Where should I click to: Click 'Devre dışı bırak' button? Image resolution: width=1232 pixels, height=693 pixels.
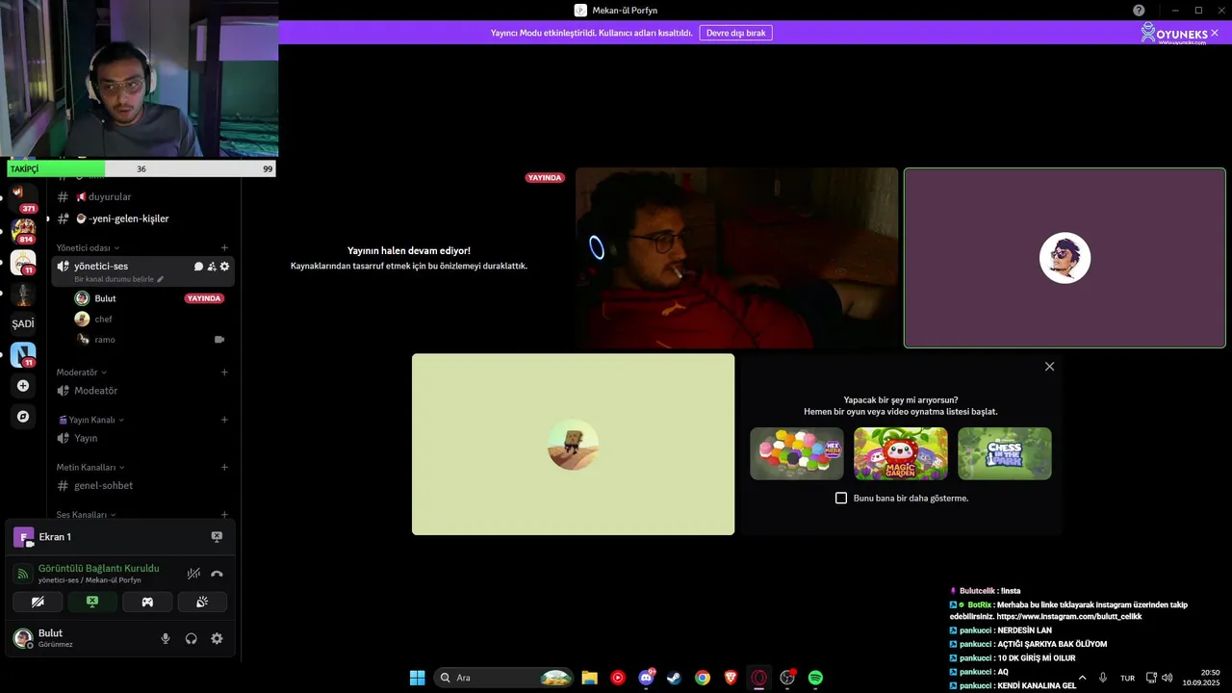735,33
